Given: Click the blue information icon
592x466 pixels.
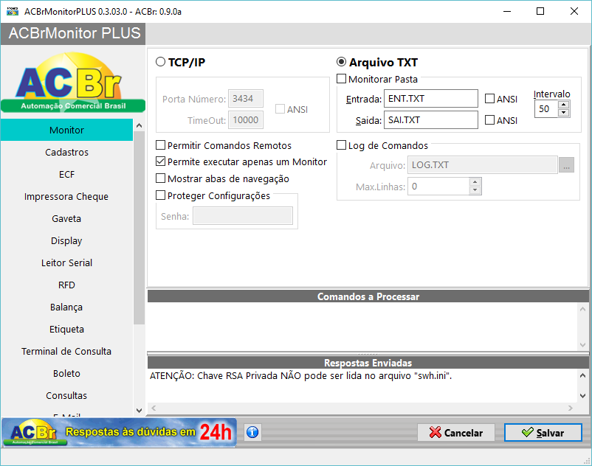Looking at the screenshot, I should click(x=252, y=432).
